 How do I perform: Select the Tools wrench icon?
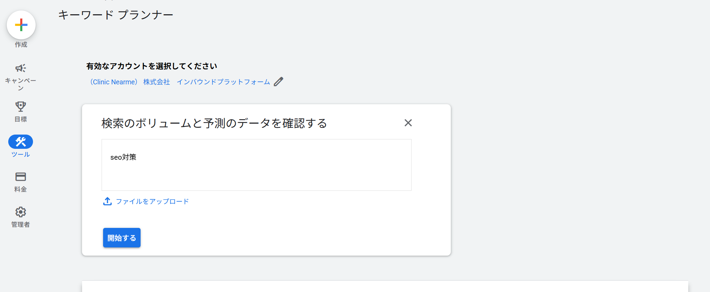coord(21,142)
